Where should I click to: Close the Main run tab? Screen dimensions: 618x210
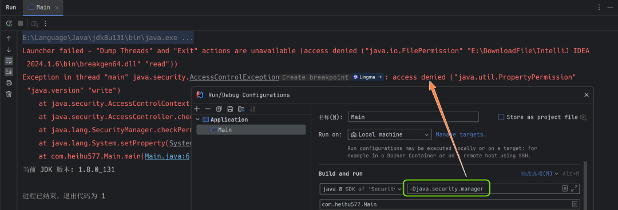pyautogui.click(x=57, y=7)
